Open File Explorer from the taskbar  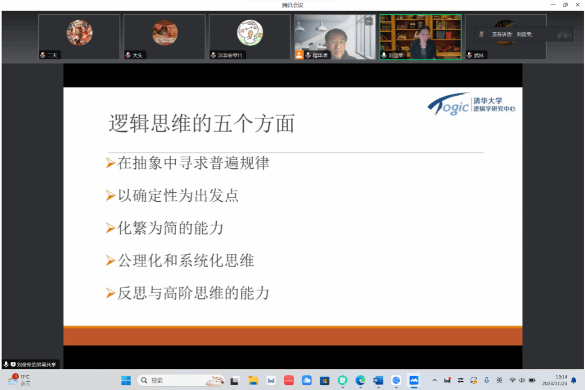253,380
